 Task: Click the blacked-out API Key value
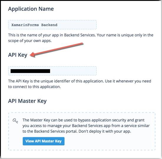pyautogui.click(x=30, y=71)
